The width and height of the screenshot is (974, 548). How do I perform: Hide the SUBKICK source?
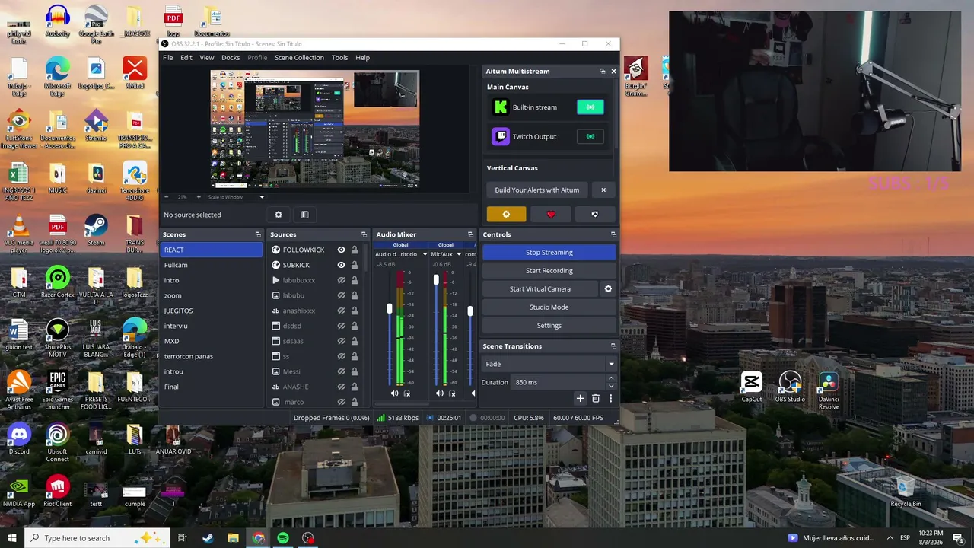342,265
